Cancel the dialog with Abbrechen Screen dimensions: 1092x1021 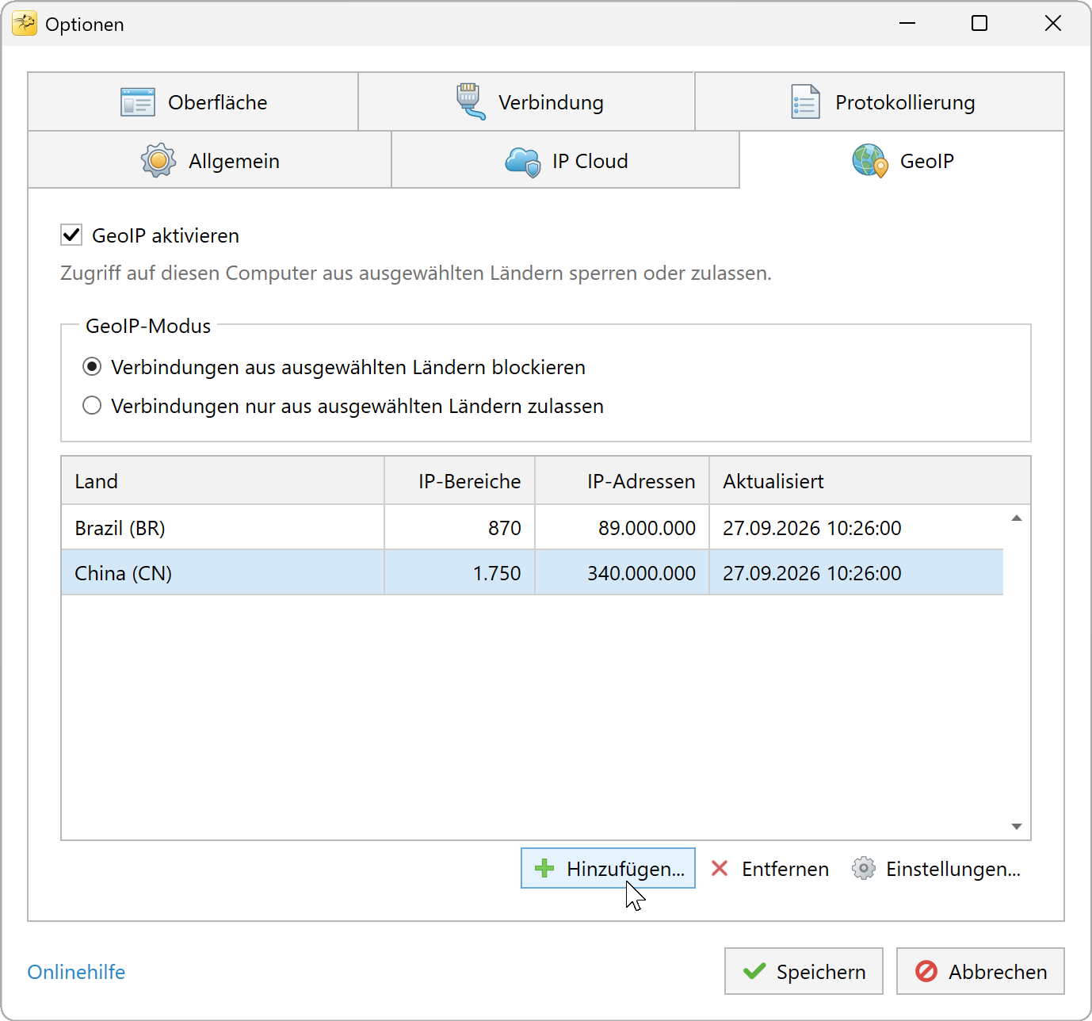click(x=980, y=971)
